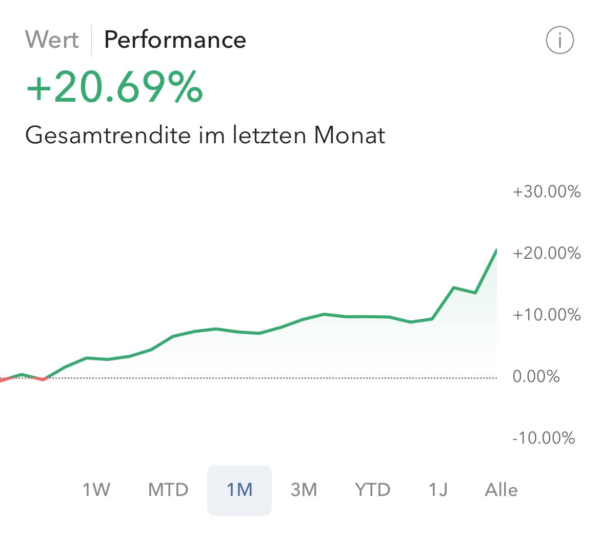Click the Gesamtrendite im letzten Monat label
Viewport: 600px width, 555px height.
point(205,136)
